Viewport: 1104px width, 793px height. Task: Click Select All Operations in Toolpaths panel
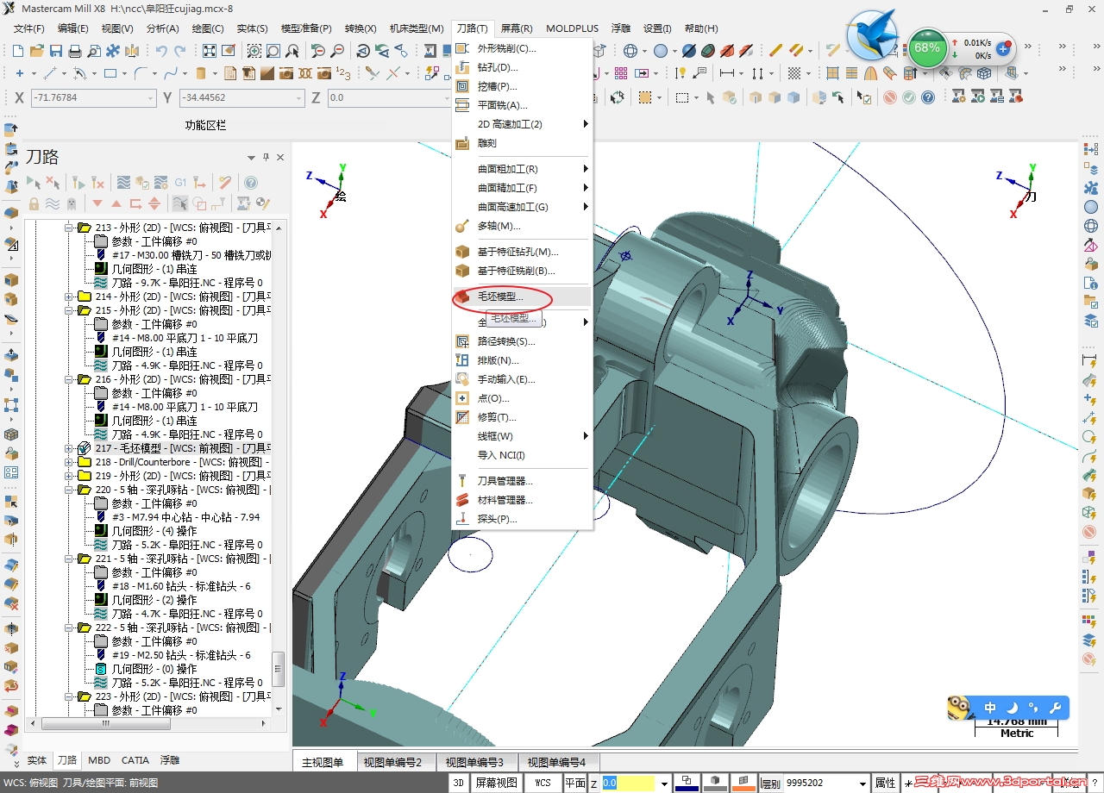click(34, 183)
